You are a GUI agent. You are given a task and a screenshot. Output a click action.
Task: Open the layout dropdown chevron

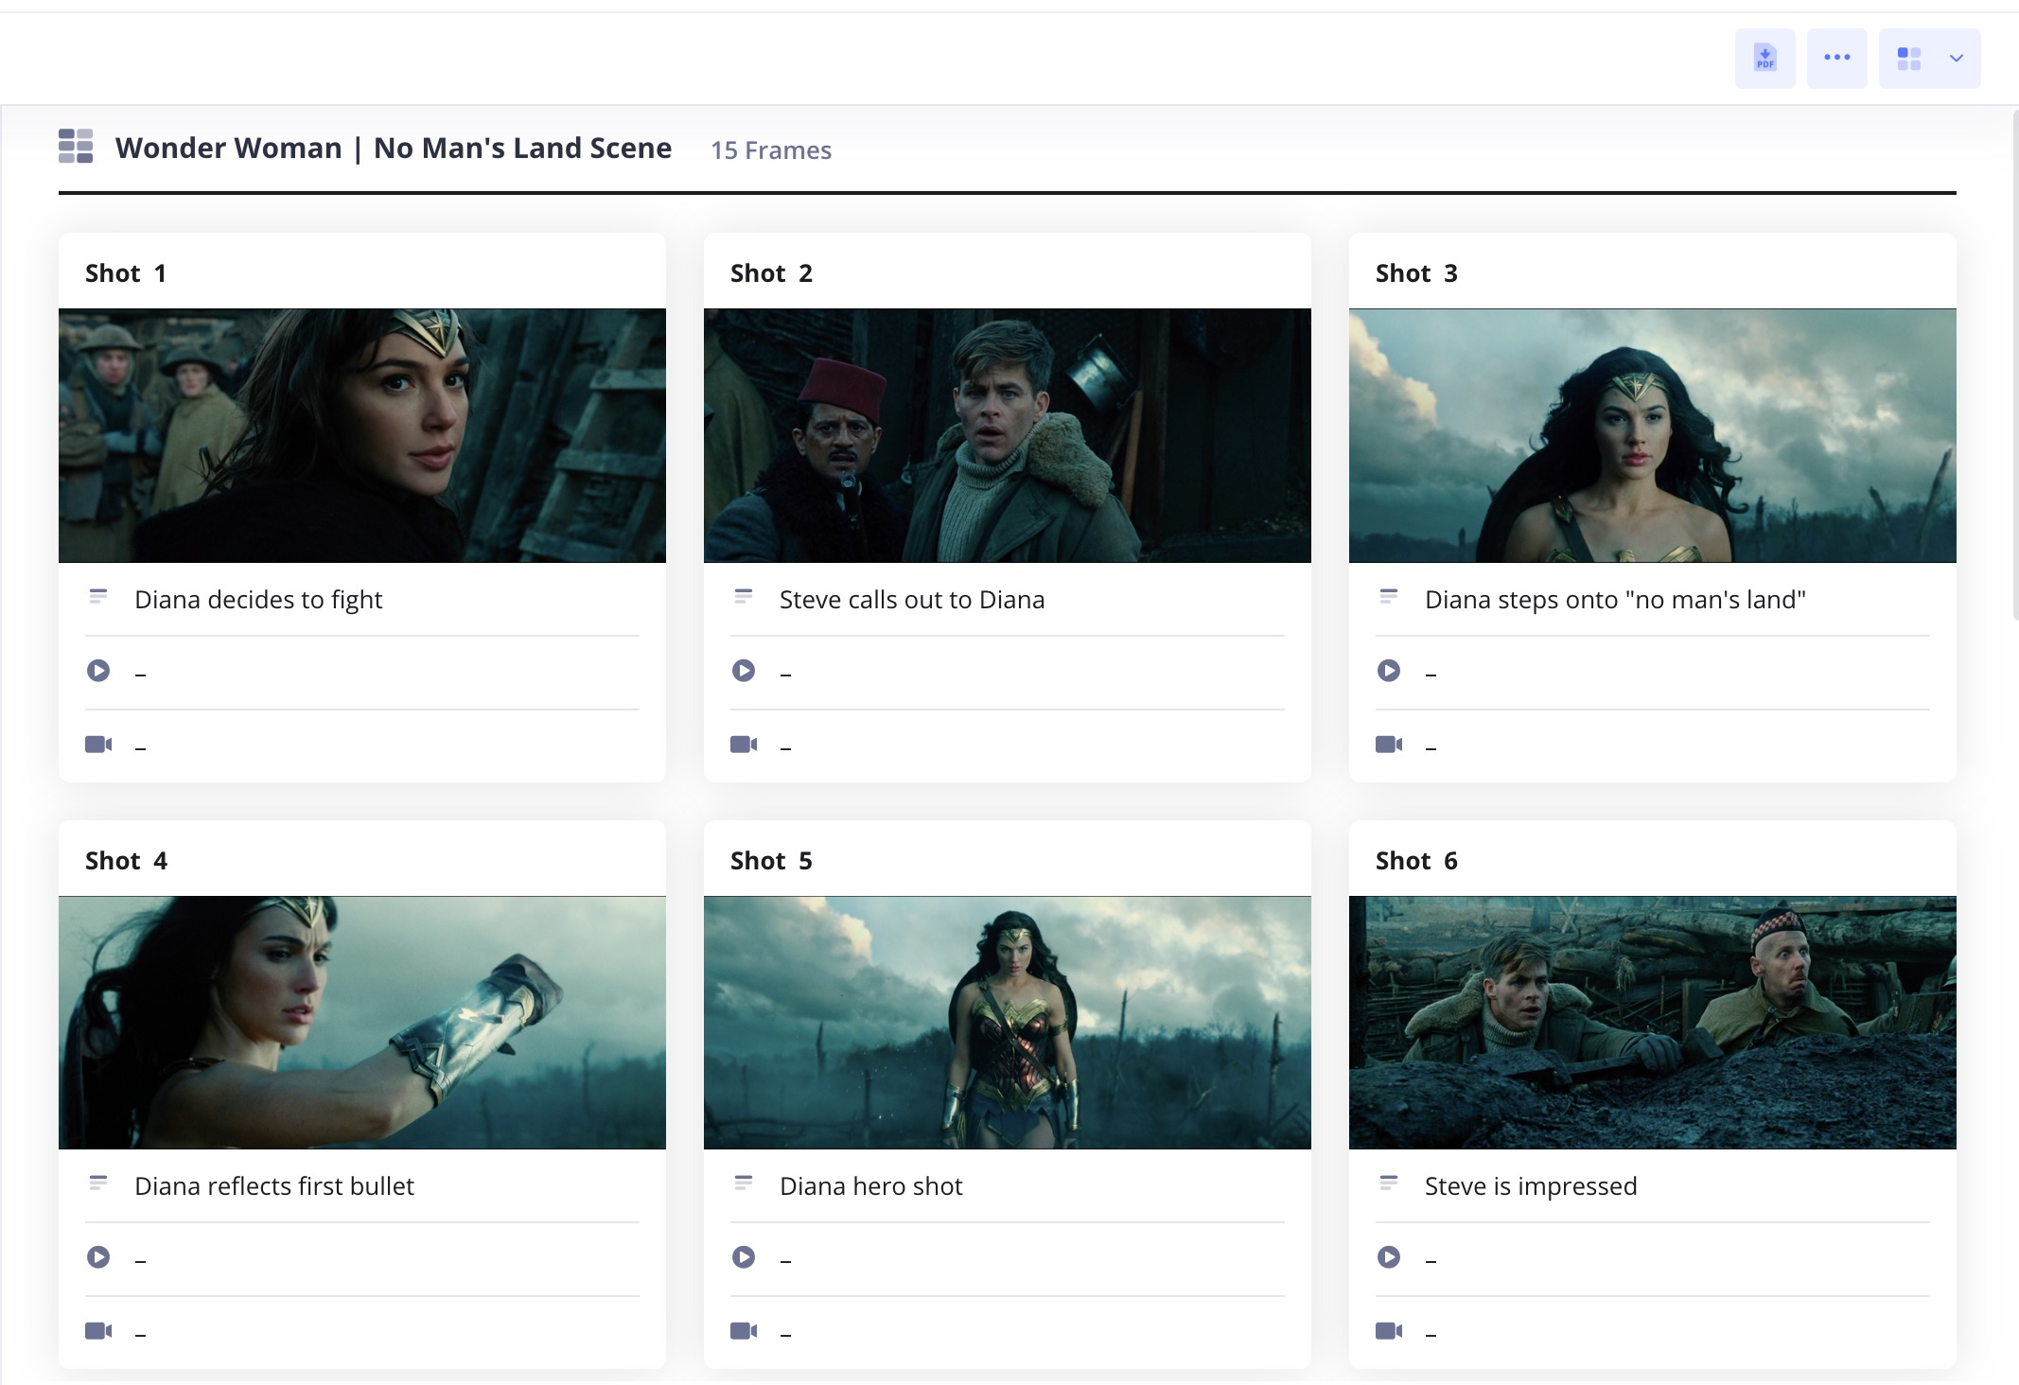(1954, 58)
